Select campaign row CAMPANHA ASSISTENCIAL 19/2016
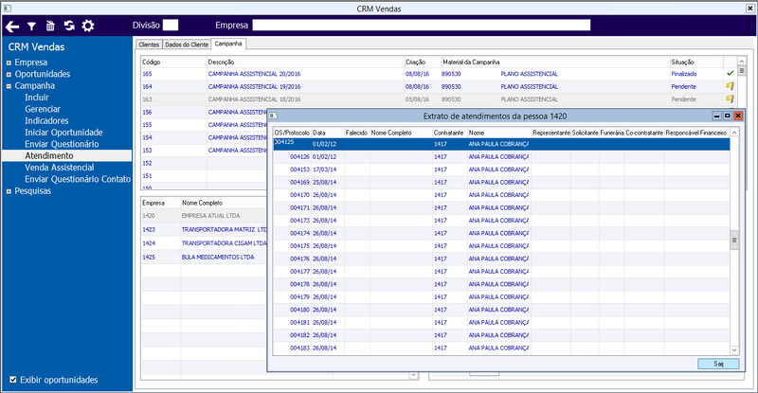Image resolution: width=758 pixels, height=393 pixels. click(254, 86)
